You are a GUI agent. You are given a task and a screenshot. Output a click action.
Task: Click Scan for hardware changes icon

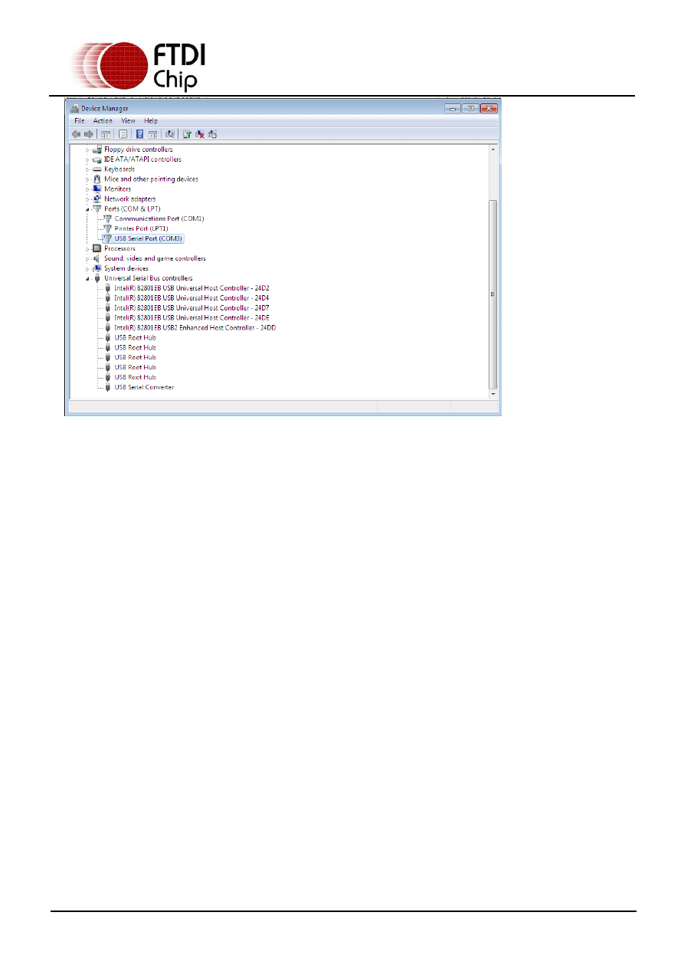[x=169, y=134]
